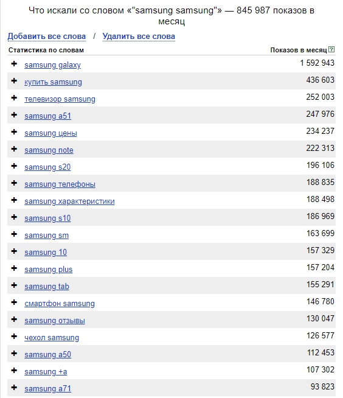Click plus icon beside samsung отзывы
Image resolution: width=343 pixels, height=398 pixels.
tap(14, 319)
